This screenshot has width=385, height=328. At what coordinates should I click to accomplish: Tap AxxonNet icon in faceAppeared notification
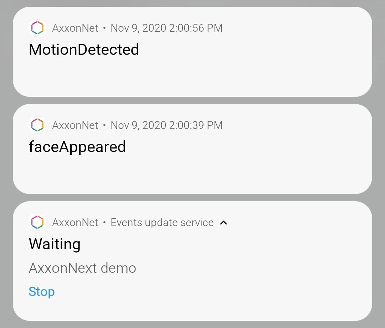[x=37, y=125]
